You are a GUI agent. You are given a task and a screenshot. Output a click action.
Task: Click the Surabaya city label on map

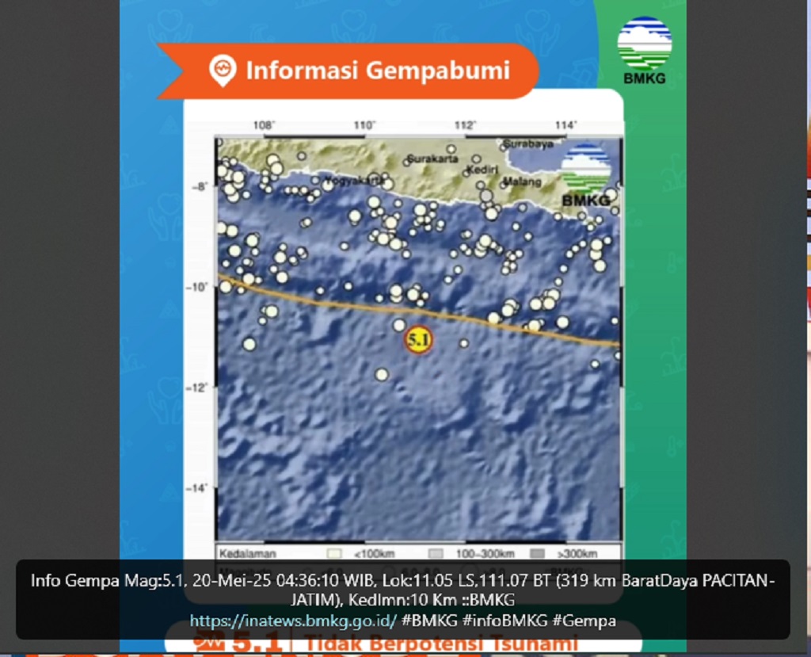pos(527,144)
